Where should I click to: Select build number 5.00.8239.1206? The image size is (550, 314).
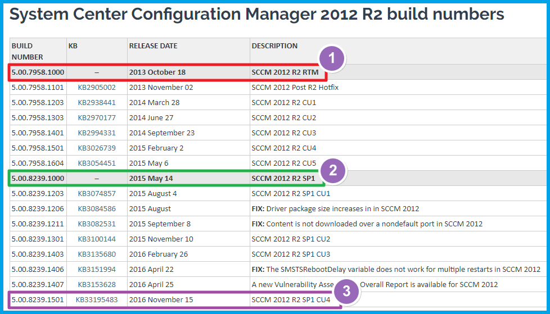(38, 209)
